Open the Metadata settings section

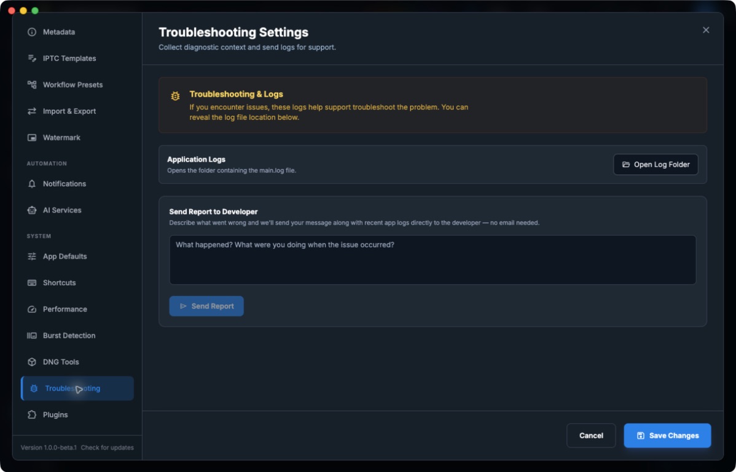pos(77,32)
